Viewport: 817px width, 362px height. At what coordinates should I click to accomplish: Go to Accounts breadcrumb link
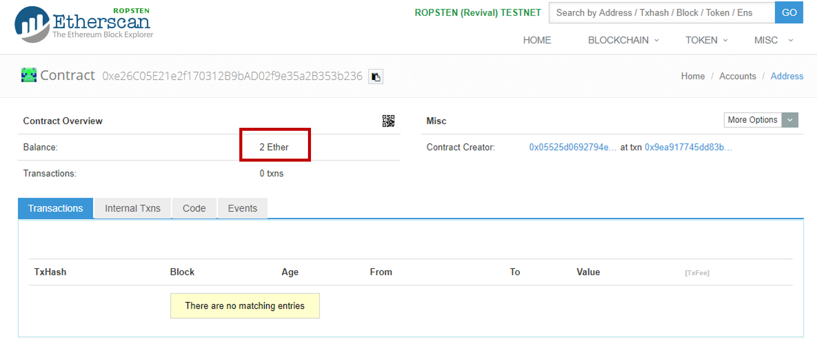737,76
